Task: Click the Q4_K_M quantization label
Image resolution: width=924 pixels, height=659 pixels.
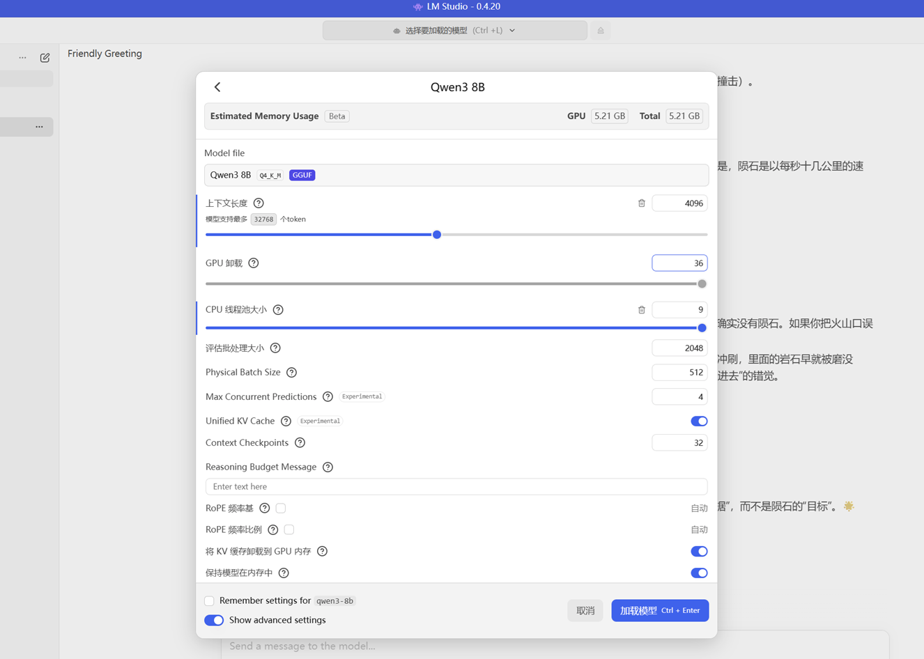Action: (270, 176)
